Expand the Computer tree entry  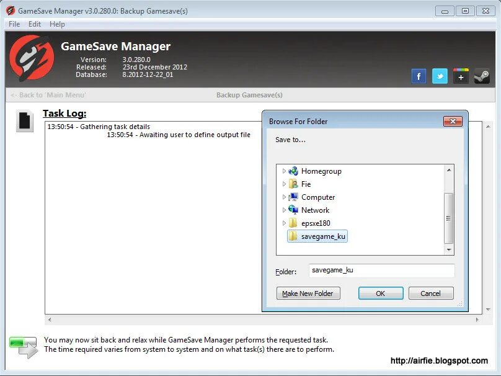[285, 197]
